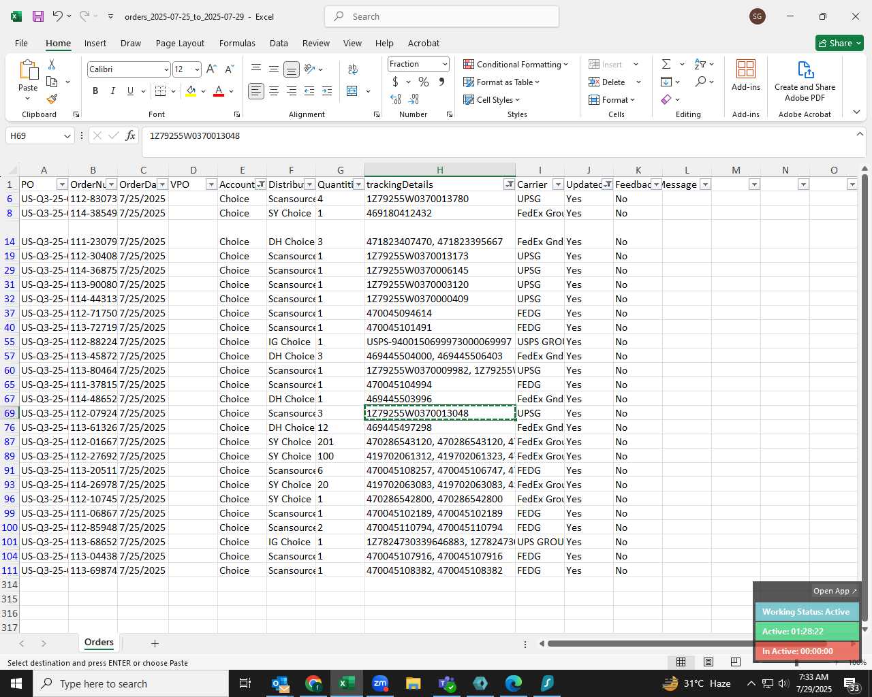872x697 pixels.
Task: Click the Fill down icon in Editing
Action: click(666, 82)
